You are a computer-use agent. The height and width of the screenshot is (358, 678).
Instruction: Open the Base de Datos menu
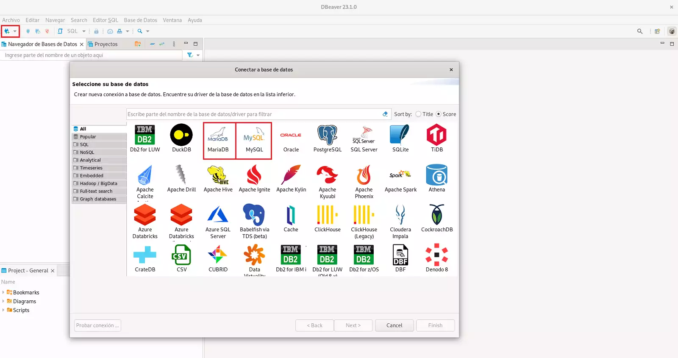pos(140,20)
